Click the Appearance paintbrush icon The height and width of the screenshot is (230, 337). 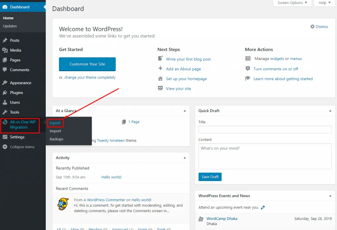point(5,83)
